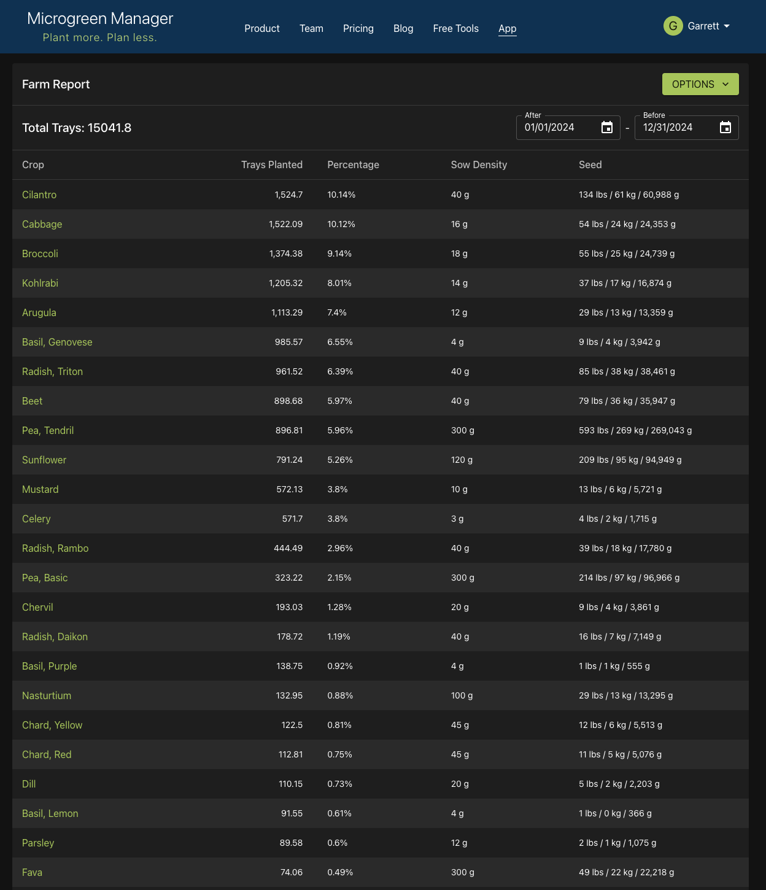The width and height of the screenshot is (766, 890).
Task: View the Sunflower crop details
Action: pos(44,460)
